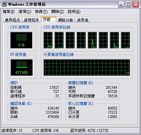Screen dimensions: 141x135
Task: Click the 分頁檔使用量記錄 page file graph
Action: [x=87, y=67]
